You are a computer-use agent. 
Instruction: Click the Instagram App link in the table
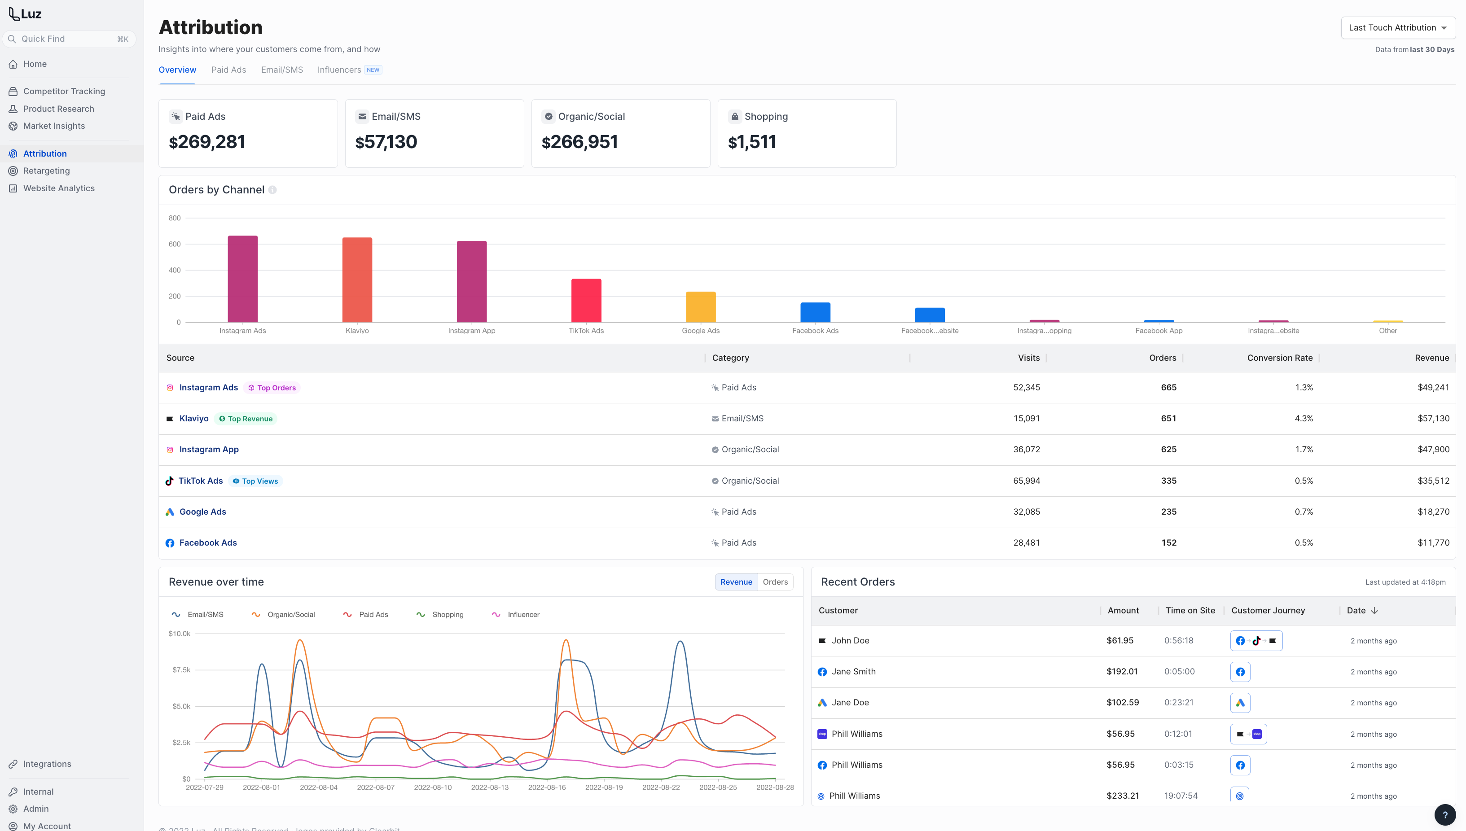tap(208, 449)
